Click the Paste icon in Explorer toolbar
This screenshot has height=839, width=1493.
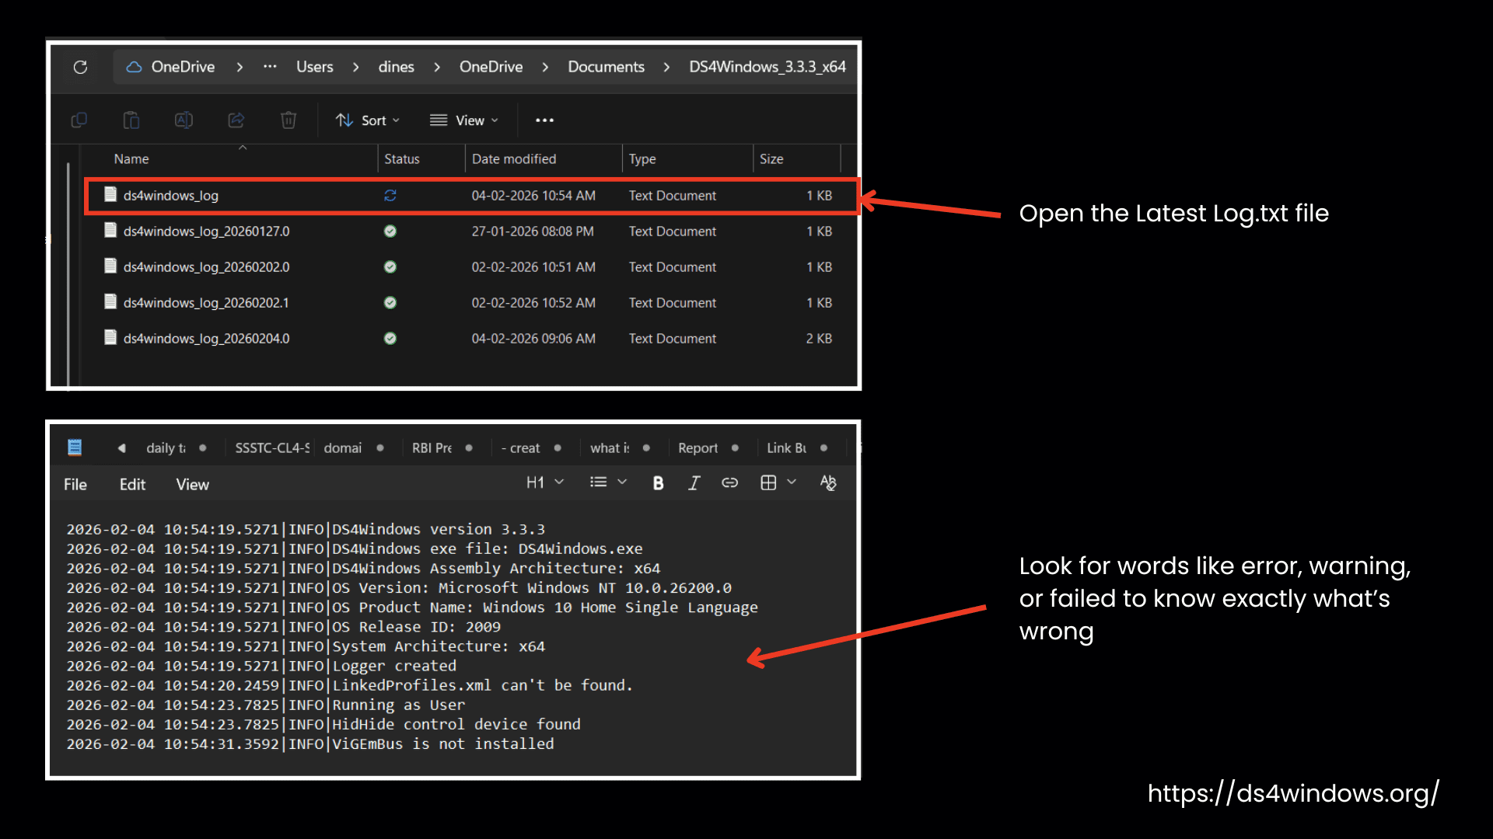tap(131, 120)
